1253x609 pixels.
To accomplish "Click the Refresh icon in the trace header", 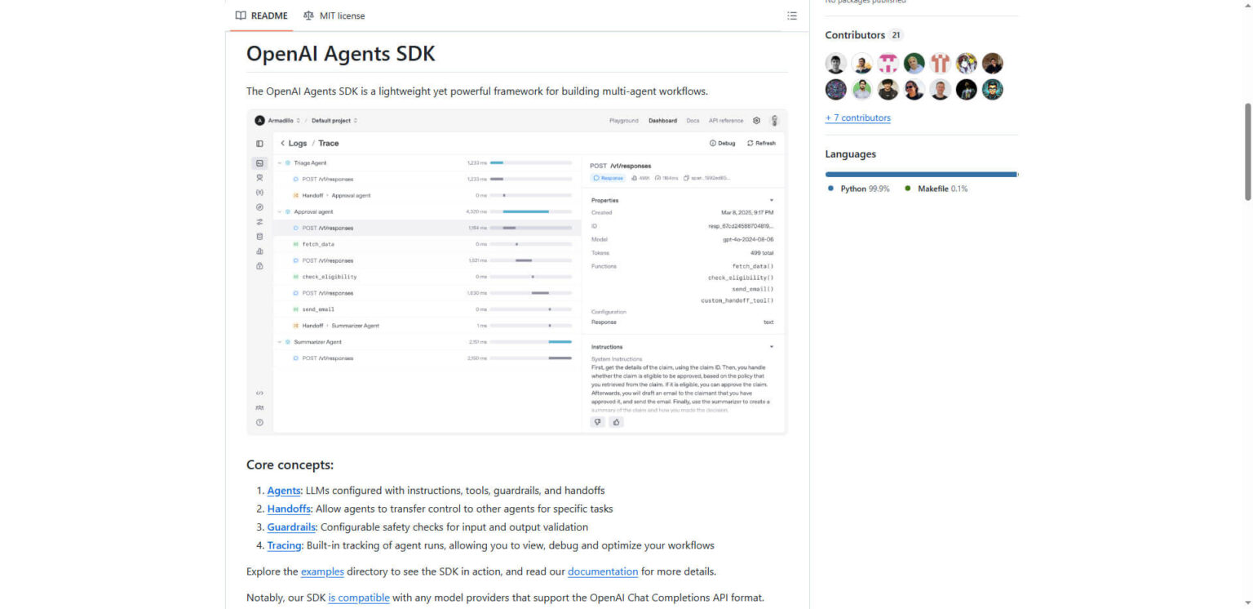I will pos(750,143).
